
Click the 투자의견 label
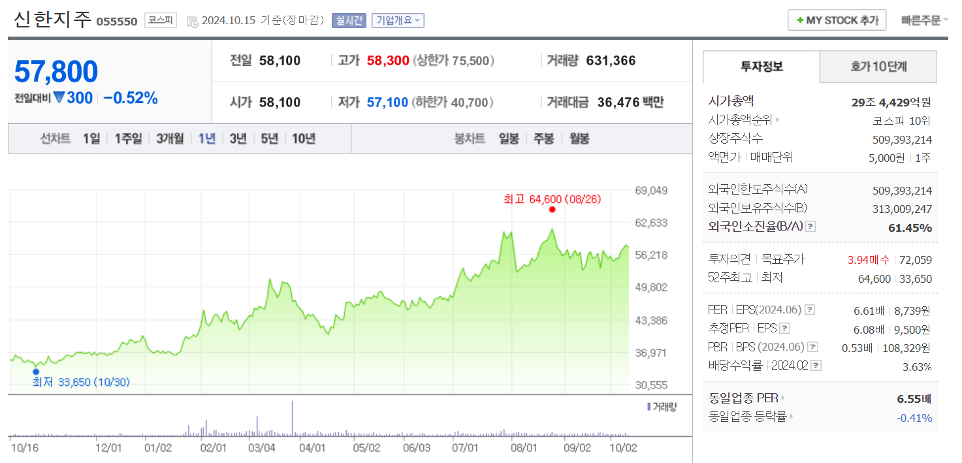pyautogui.click(x=730, y=259)
